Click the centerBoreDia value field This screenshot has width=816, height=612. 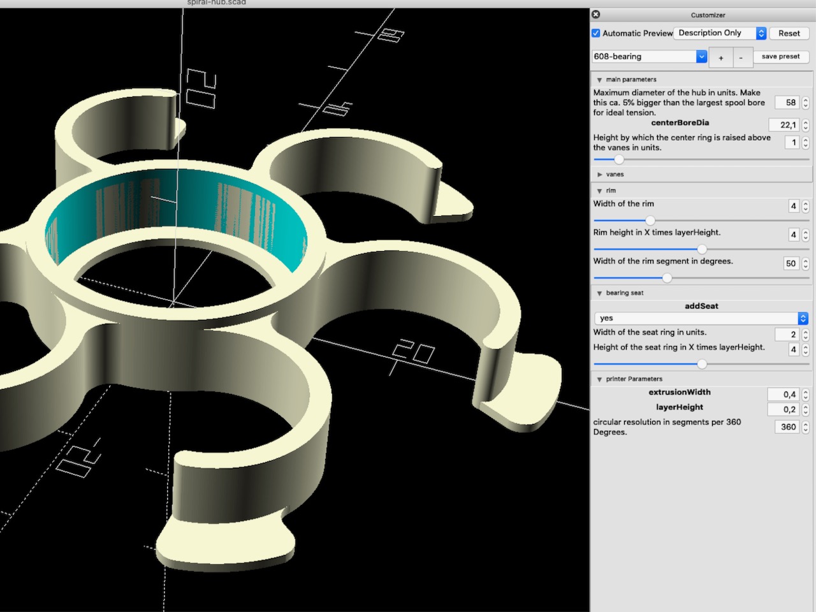click(x=784, y=125)
